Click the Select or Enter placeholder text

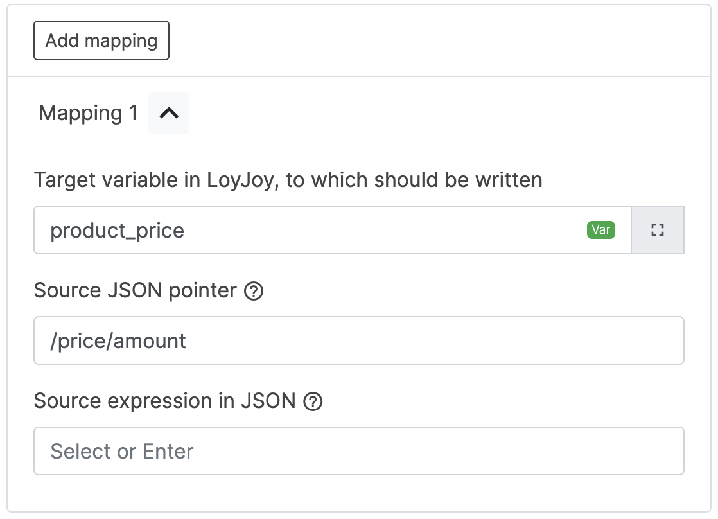[122, 451]
